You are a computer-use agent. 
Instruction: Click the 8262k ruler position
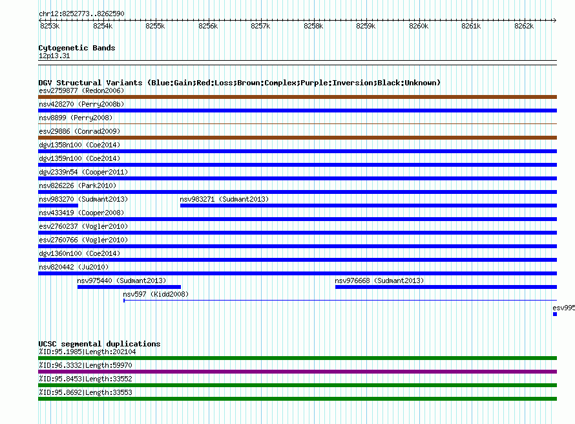[524, 26]
